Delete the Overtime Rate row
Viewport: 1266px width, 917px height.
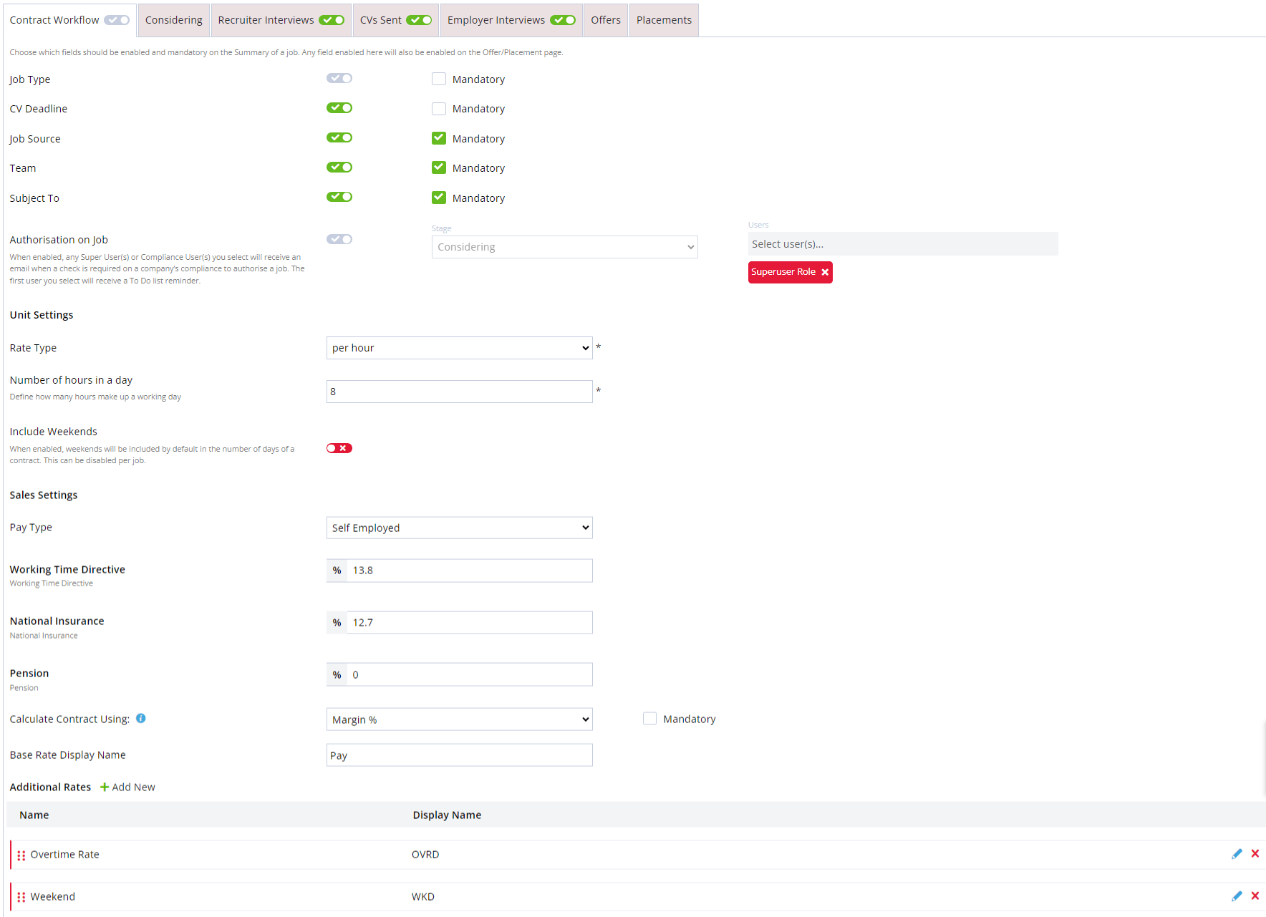coord(1255,853)
